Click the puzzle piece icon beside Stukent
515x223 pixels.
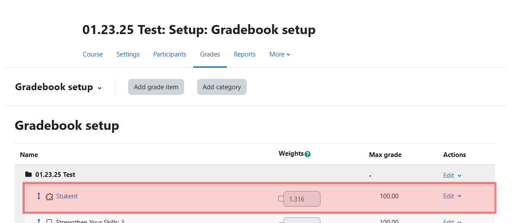click(x=49, y=197)
